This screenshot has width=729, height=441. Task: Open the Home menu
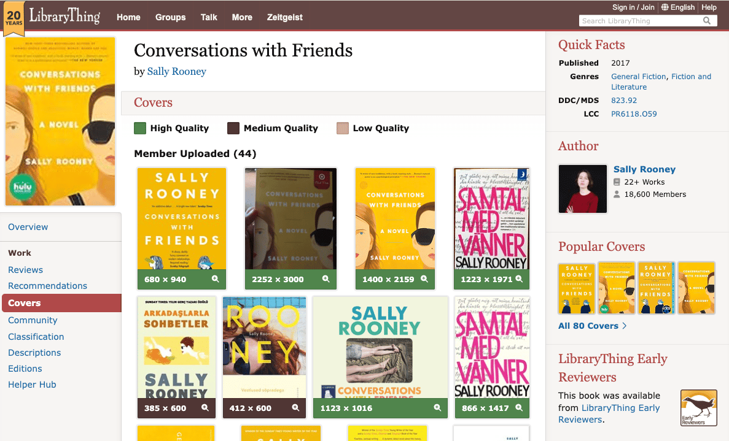point(128,17)
